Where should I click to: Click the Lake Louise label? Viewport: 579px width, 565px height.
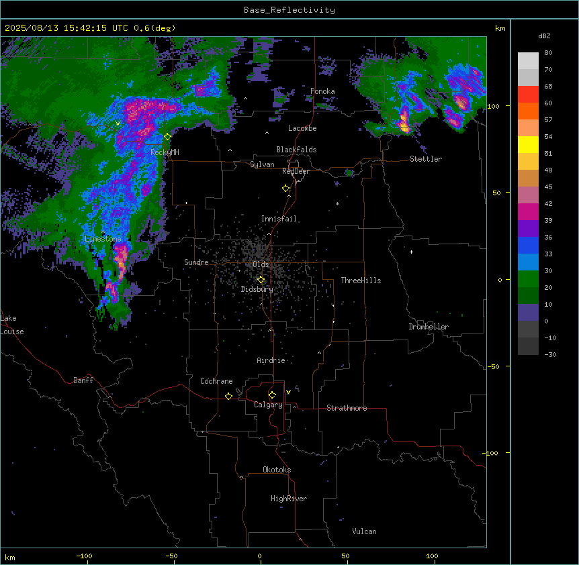[x=12, y=325]
